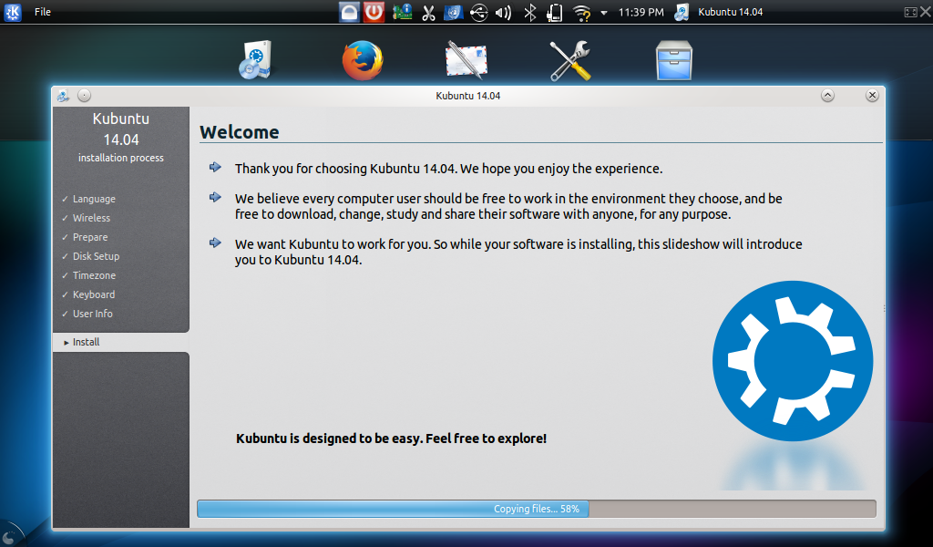Open the mail client envelope icon

(x=466, y=60)
